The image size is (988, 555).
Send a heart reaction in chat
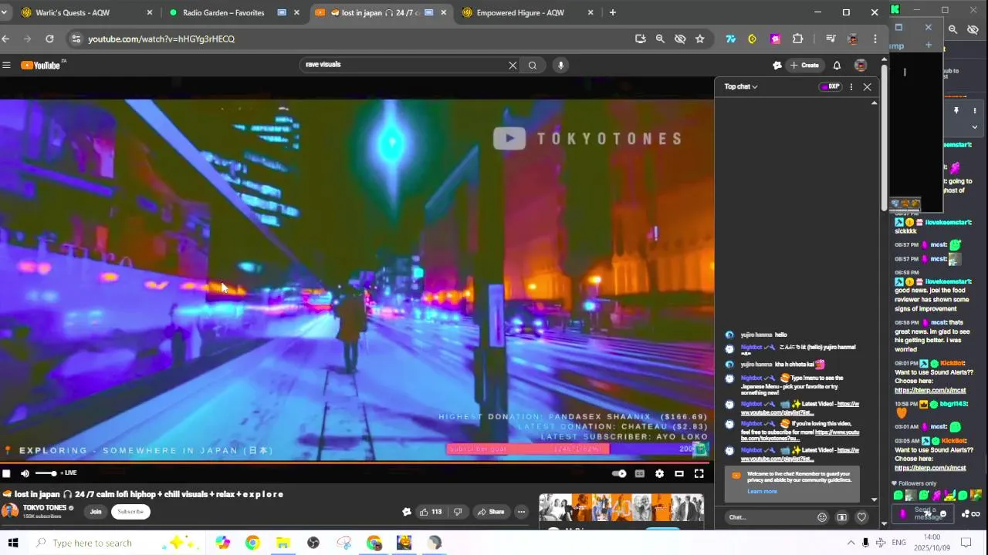coord(861,517)
